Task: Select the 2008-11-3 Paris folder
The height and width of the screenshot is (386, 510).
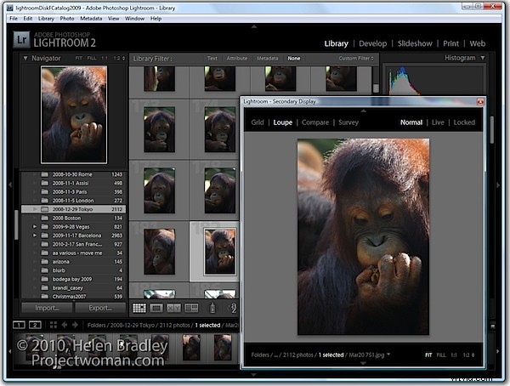Action: (73, 191)
